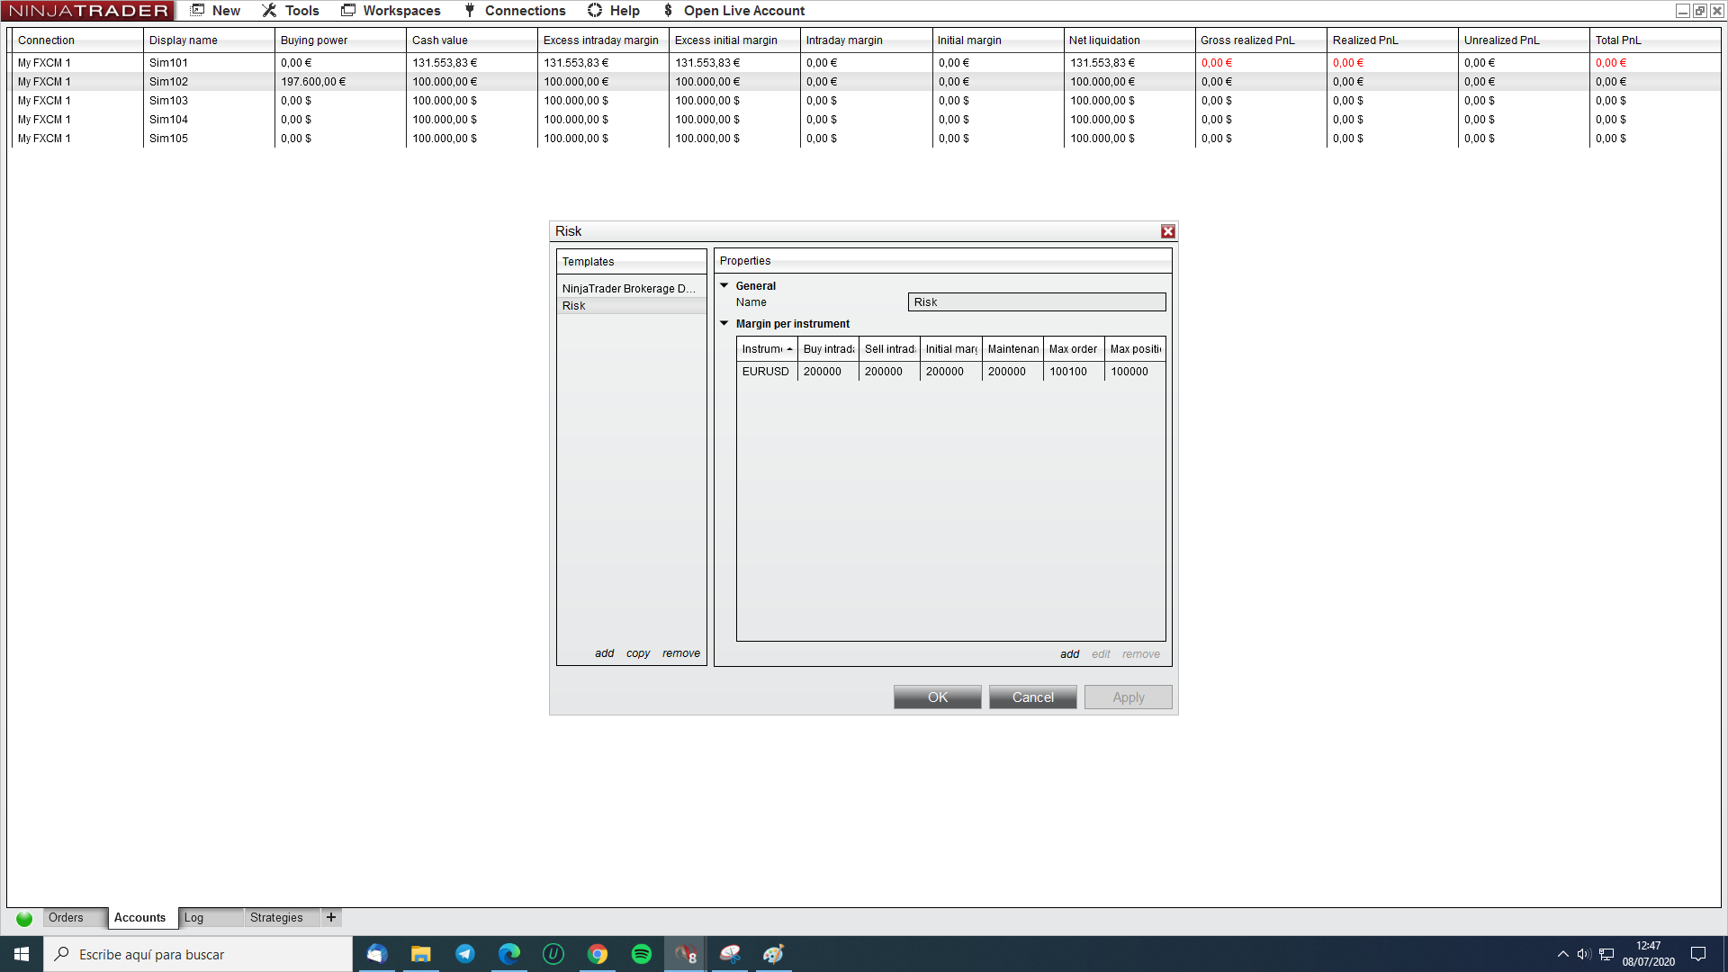Close the Risk dialog with red X
The width and height of the screenshot is (1728, 972).
pyautogui.click(x=1167, y=231)
